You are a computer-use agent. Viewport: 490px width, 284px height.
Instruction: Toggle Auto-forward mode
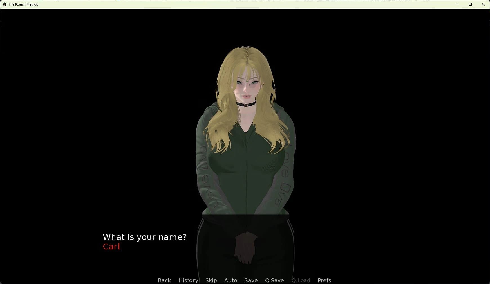[231, 280]
